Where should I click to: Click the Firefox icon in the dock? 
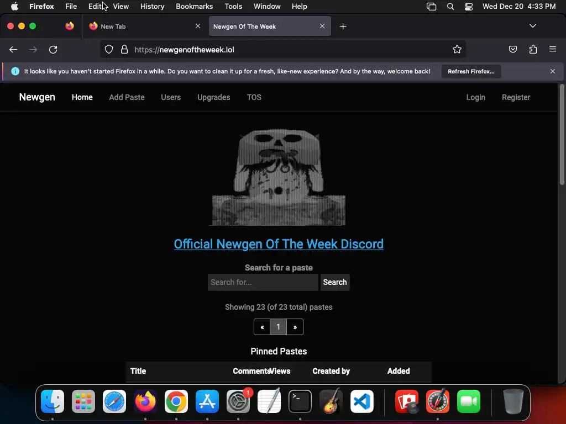point(145,401)
